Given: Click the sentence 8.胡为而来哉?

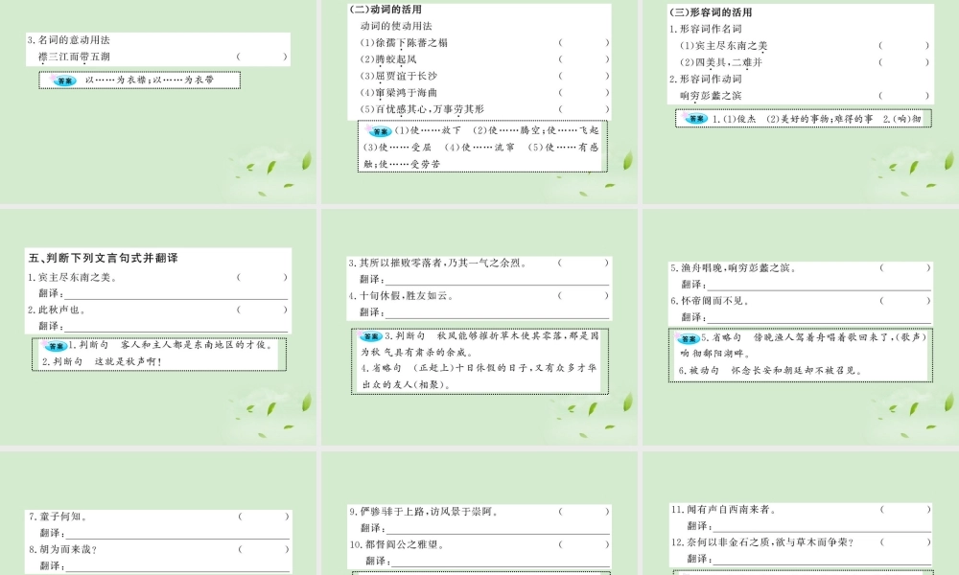Looking at the screenshot, I should [x=63, y=549].
